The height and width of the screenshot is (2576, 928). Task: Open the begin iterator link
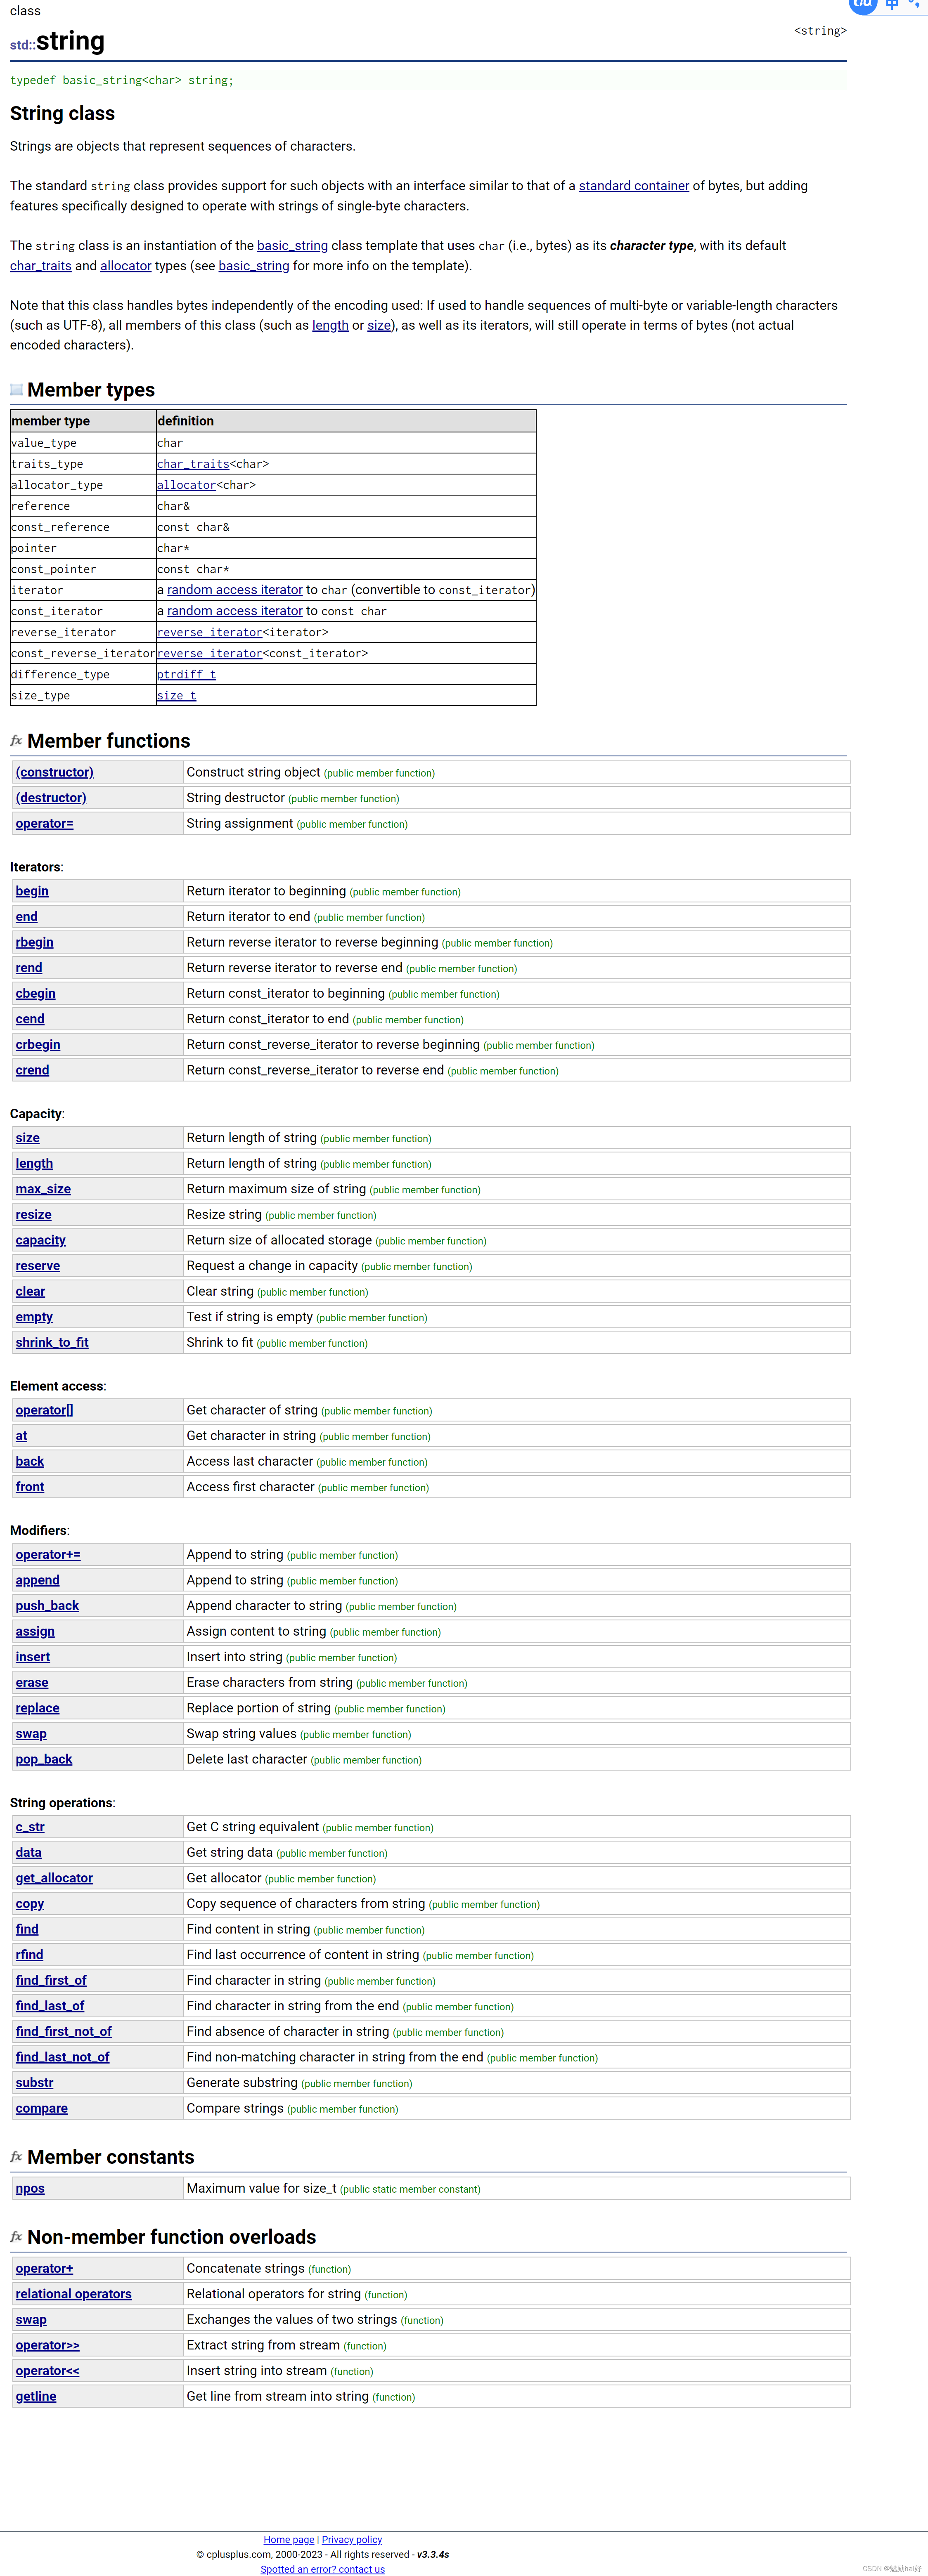click(x=32, y=891)
